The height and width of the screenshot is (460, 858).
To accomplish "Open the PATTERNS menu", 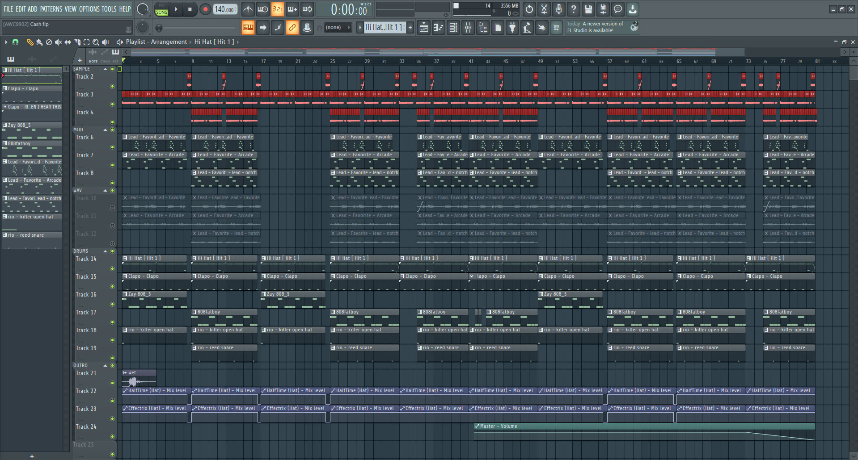I will coord(51,9).
